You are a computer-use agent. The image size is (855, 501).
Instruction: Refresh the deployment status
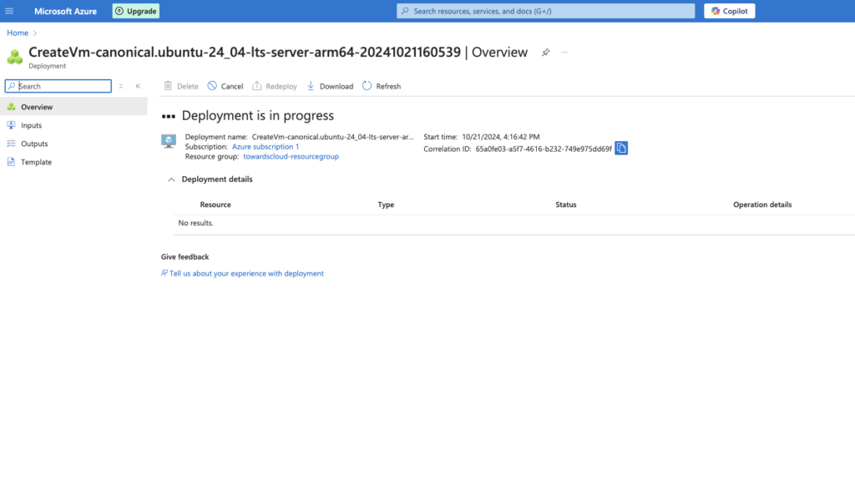click(x=382, y=86)
